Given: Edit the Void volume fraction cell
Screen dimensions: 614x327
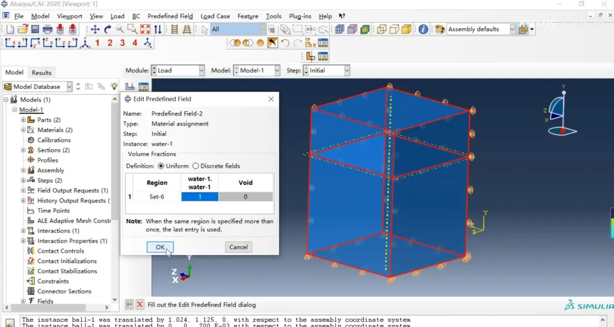Looking at the screenshot, I should point(246,196).
